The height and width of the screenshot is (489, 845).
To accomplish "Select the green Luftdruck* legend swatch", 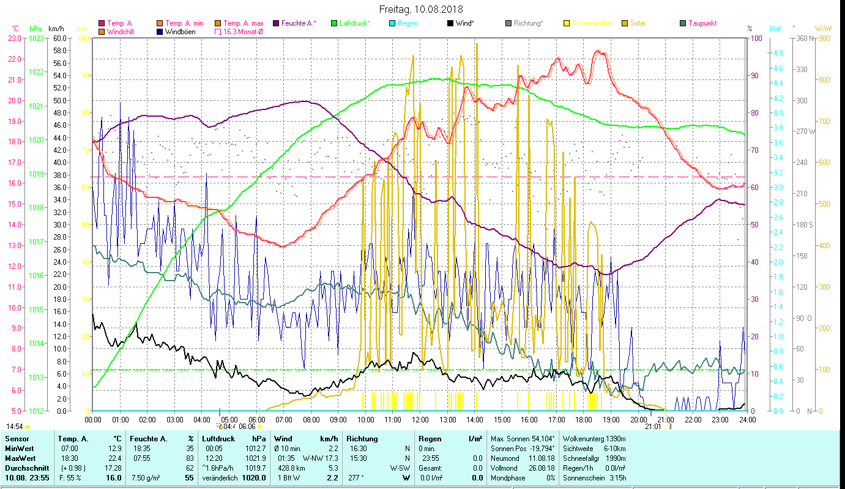I will pos(334,23).
